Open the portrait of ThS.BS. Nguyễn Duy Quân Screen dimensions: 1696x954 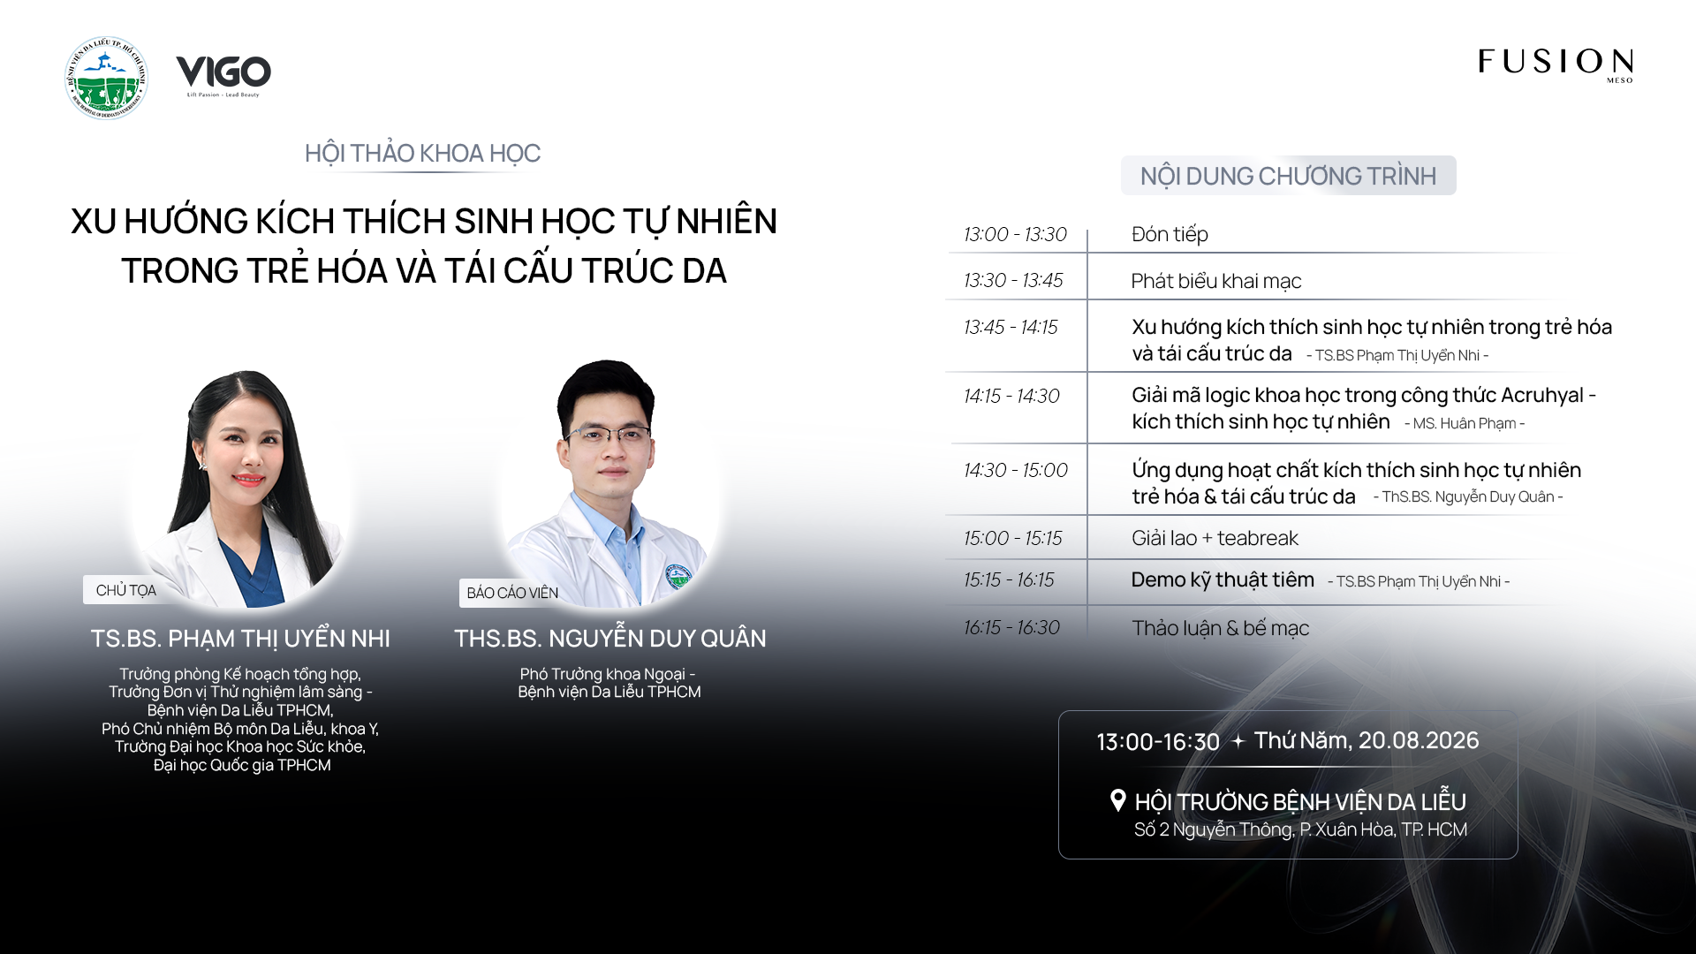tap(608, 483)
